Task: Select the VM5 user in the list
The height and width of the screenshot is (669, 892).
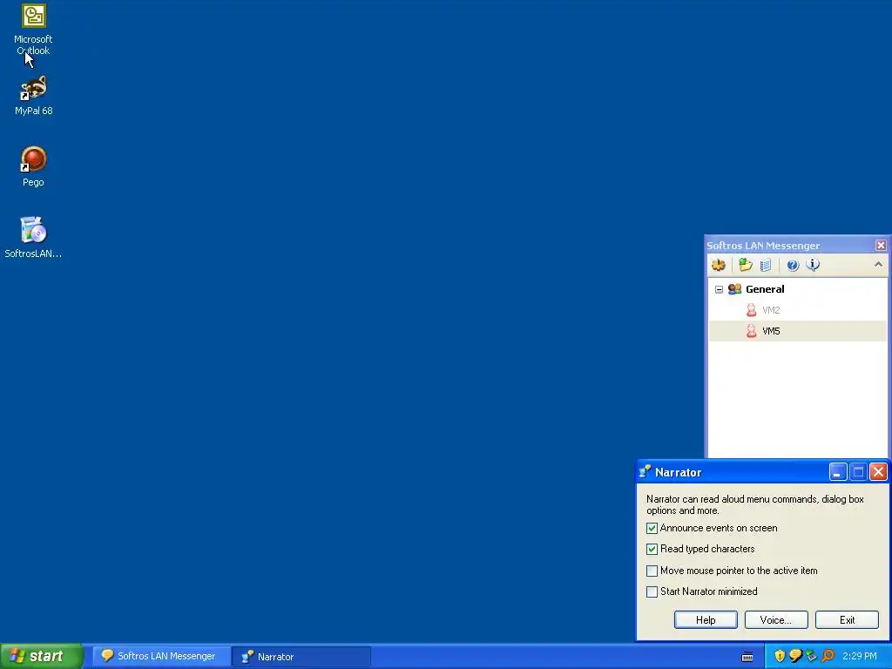Action: [771, 331]
